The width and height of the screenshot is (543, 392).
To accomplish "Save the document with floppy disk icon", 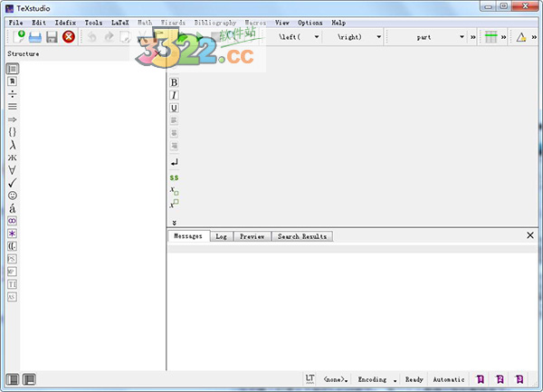I will point(52,37).
